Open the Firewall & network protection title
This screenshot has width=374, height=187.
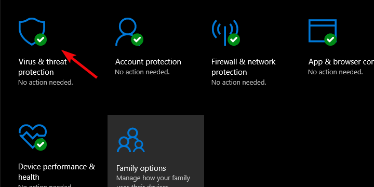(243, 67)
